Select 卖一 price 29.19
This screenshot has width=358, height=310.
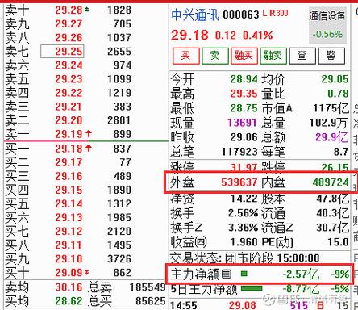69,134
